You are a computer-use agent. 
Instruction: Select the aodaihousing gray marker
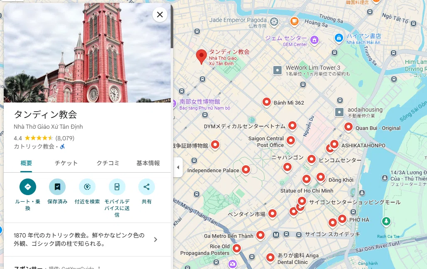[339, 112]
